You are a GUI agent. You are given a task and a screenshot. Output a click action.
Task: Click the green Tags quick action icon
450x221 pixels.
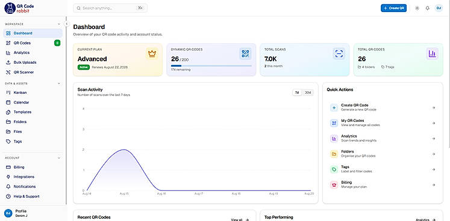(334, 169)
